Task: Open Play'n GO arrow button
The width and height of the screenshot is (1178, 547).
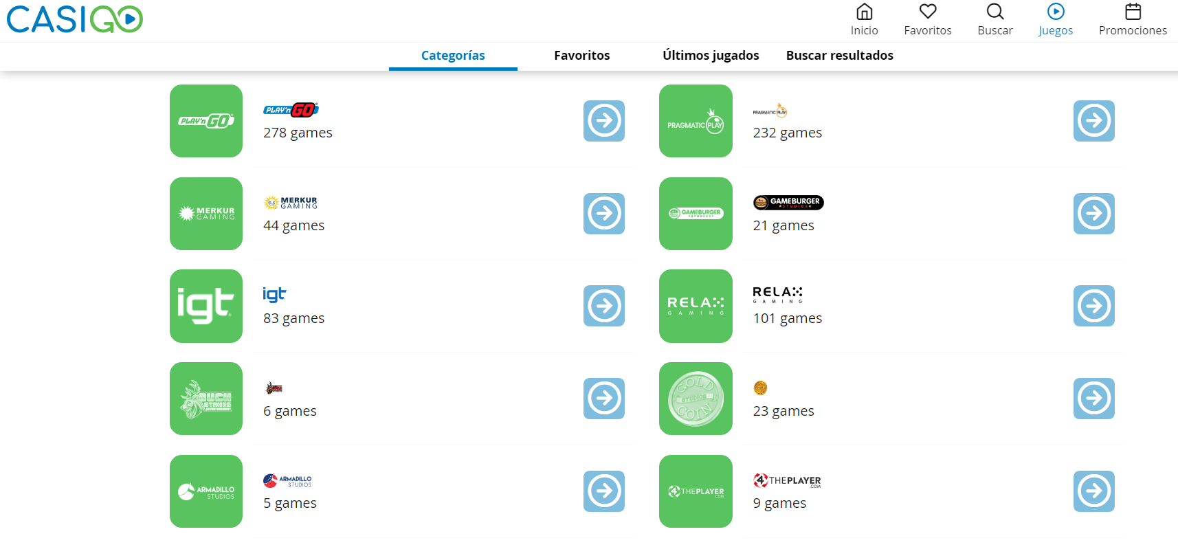Action: pyautogui.click(x=604, y=121)
